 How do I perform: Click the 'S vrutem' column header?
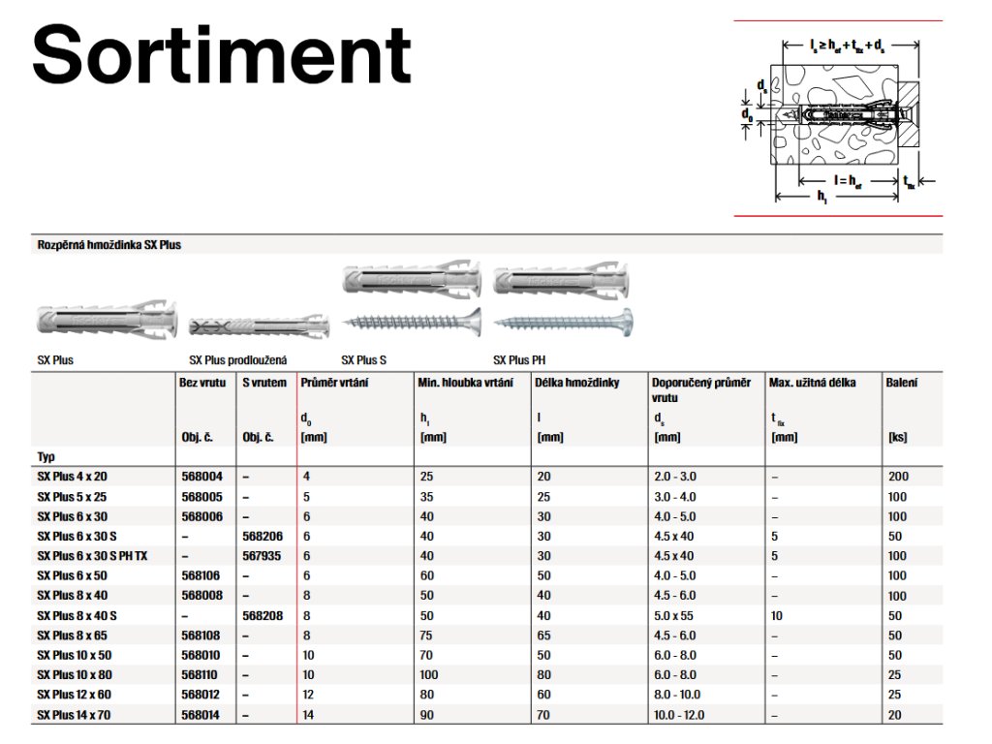264,383
